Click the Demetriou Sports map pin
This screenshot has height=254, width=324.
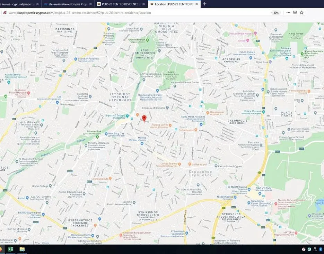click(x=93, y=235)
